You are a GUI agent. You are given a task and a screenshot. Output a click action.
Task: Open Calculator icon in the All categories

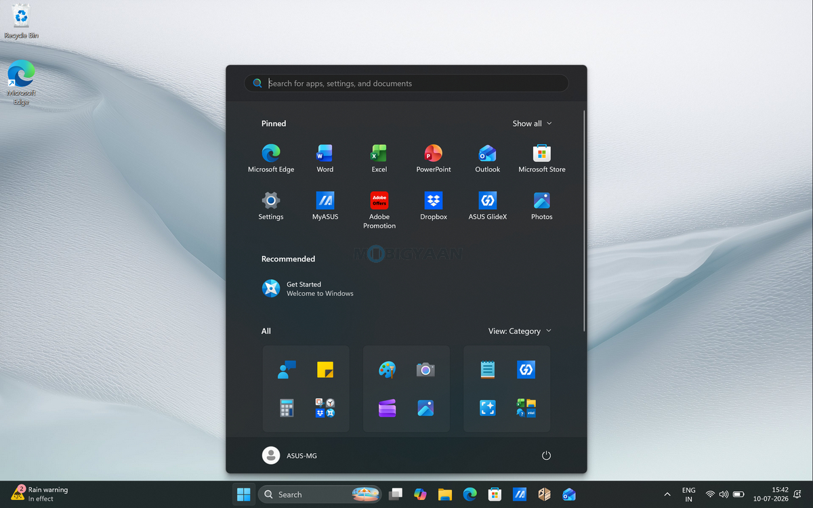click(x=287, y=408)
